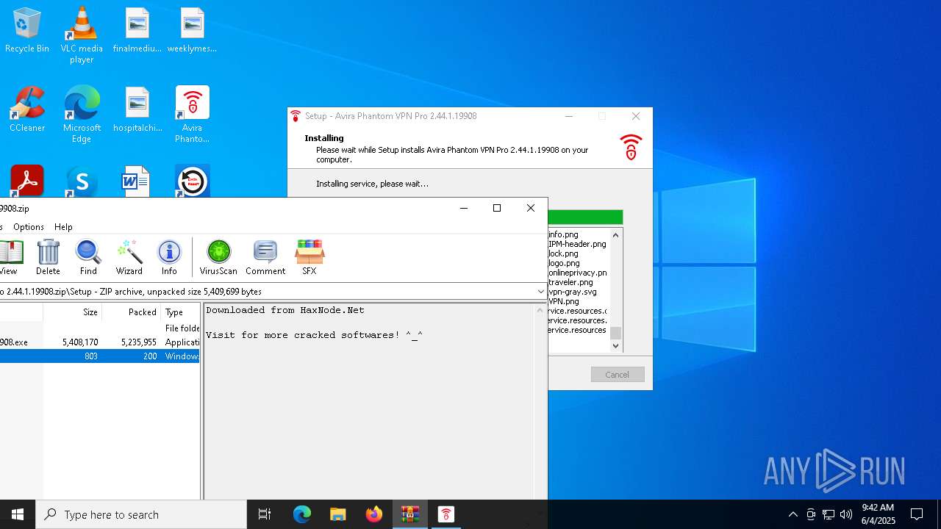Select the highlighted row sized 803
Image resolution: width=941 pixels, height=529 pixels.
point(100,356)
